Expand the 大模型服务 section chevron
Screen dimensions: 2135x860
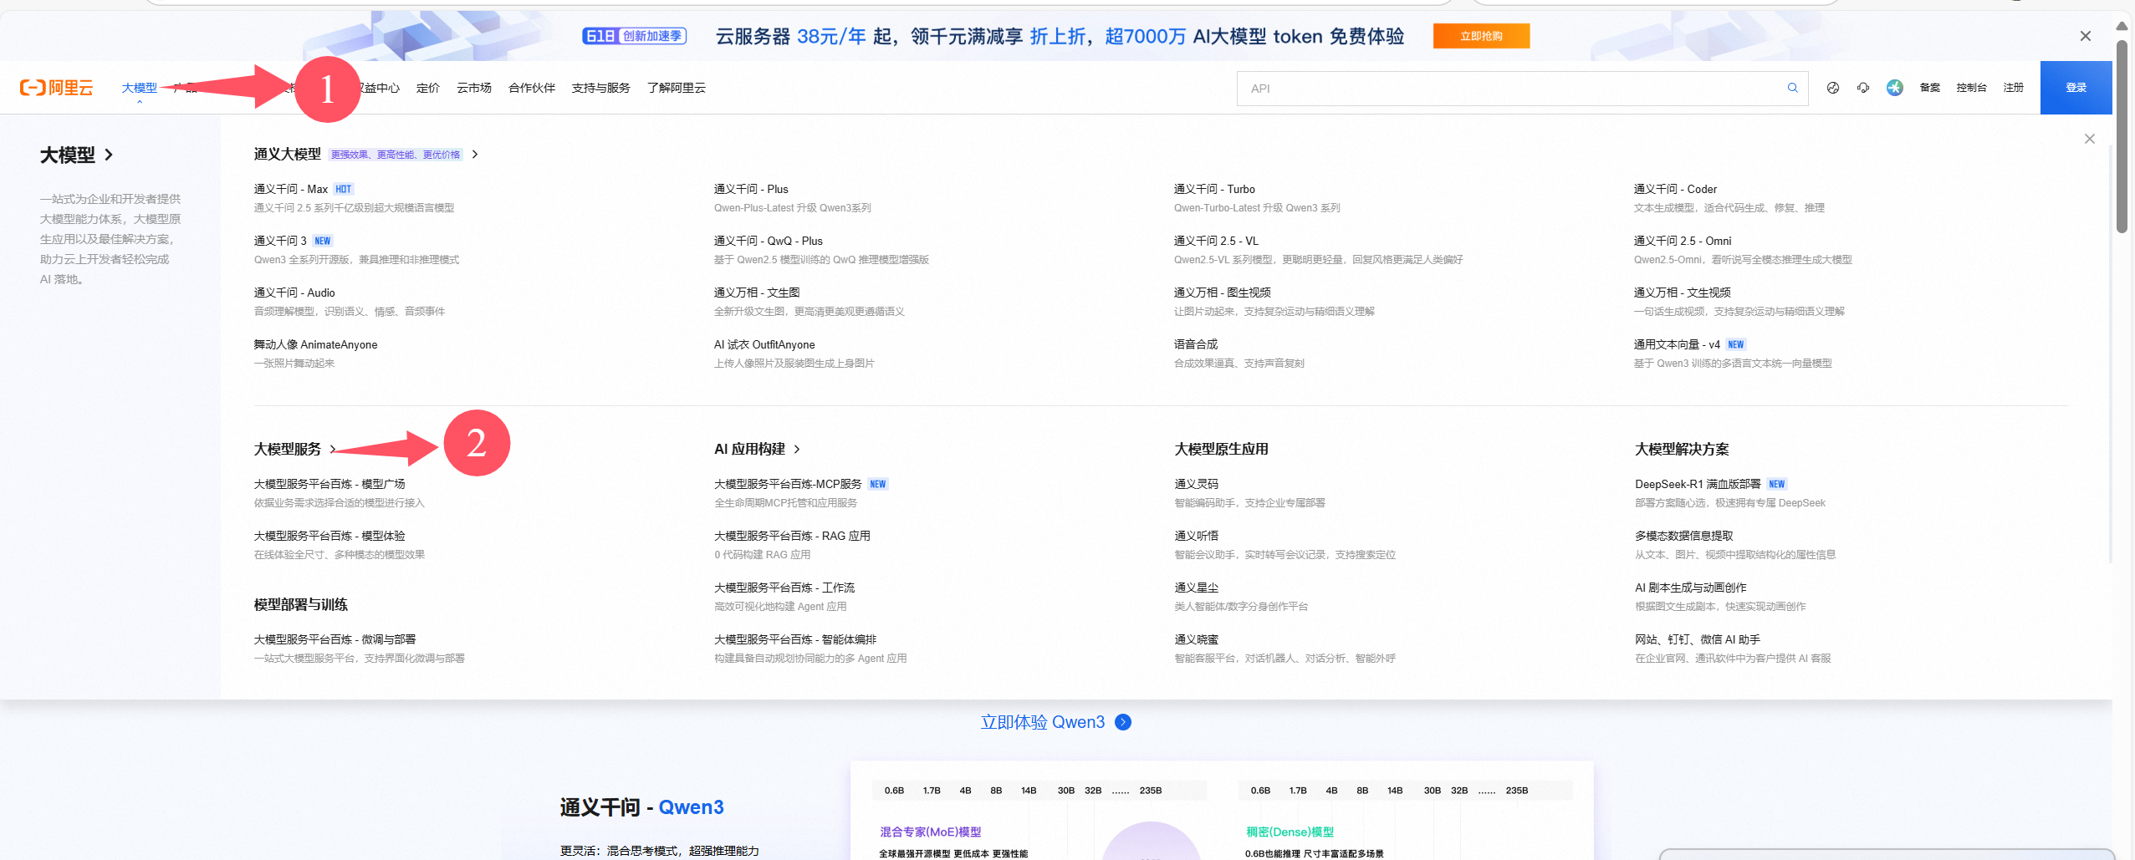333,450
